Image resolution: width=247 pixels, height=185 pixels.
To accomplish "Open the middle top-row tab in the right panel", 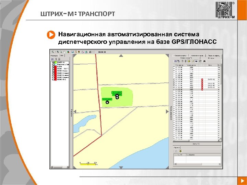I will click(x=197, y=56).
